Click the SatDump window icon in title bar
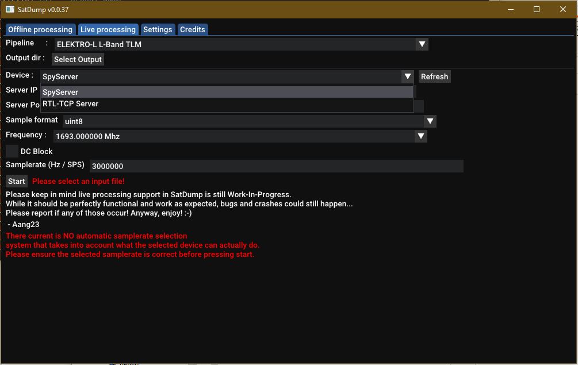Image resolution: width=578 pixels, height=365 pixels. coord(10,9)
